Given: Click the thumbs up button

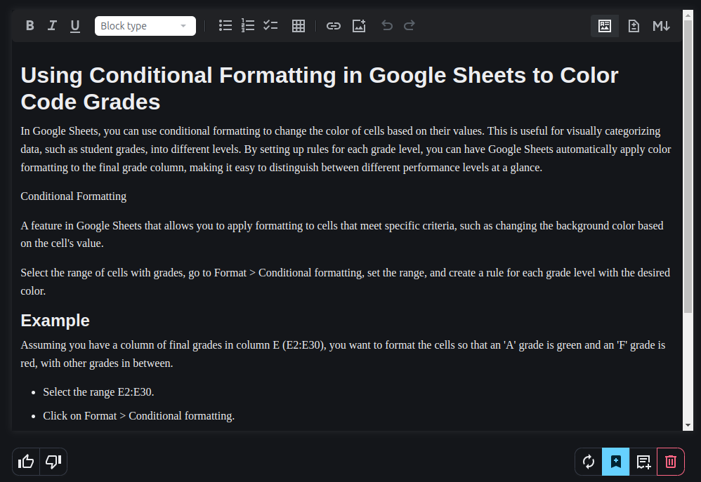Looking at the screenshot, I should pos(26,462).
